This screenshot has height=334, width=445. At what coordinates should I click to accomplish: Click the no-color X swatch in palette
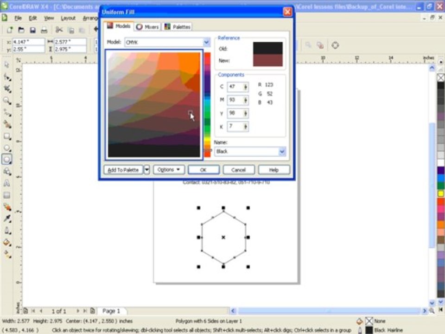[440, 77]
